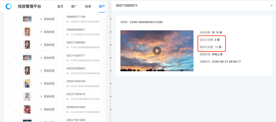Open video thumbnail for 28628269865
The image size is (276, 122).
point(27,71)
